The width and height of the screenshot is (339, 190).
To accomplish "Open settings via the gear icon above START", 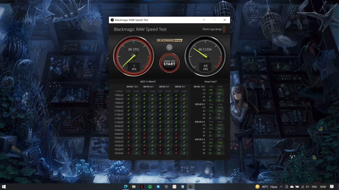I will coord(169,47).
